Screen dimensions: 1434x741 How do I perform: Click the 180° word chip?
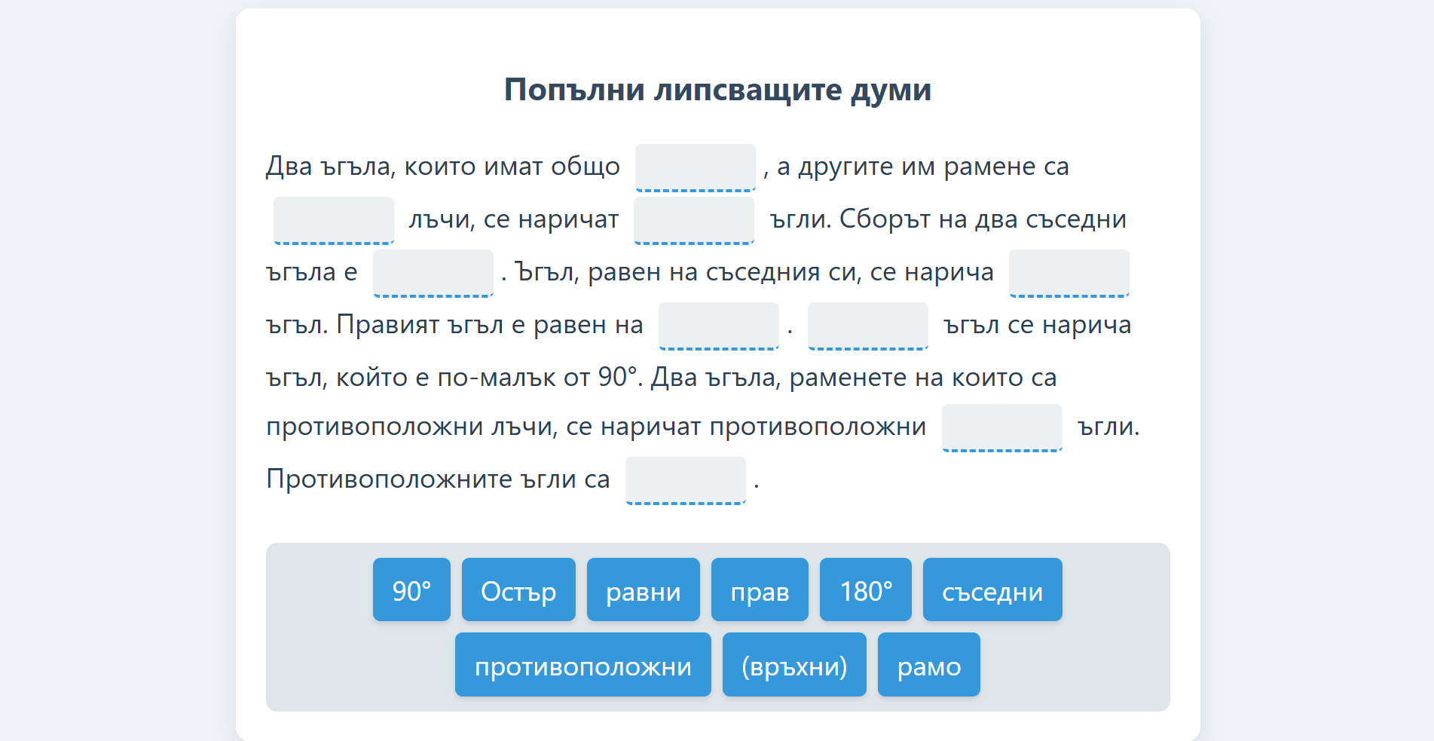pyautogui.click(x=865, y=590)
